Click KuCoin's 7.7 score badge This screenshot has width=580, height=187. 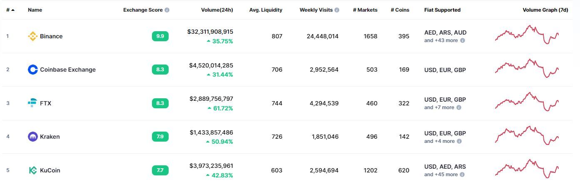160,170
